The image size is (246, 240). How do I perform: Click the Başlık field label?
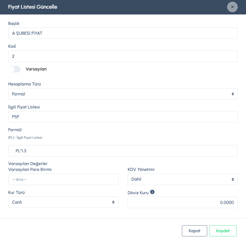click(14, 24)
